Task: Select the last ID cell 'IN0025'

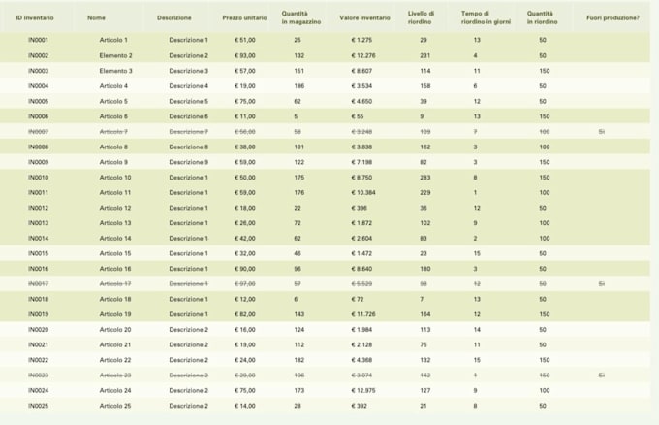Action: click(x=38, y=406)
